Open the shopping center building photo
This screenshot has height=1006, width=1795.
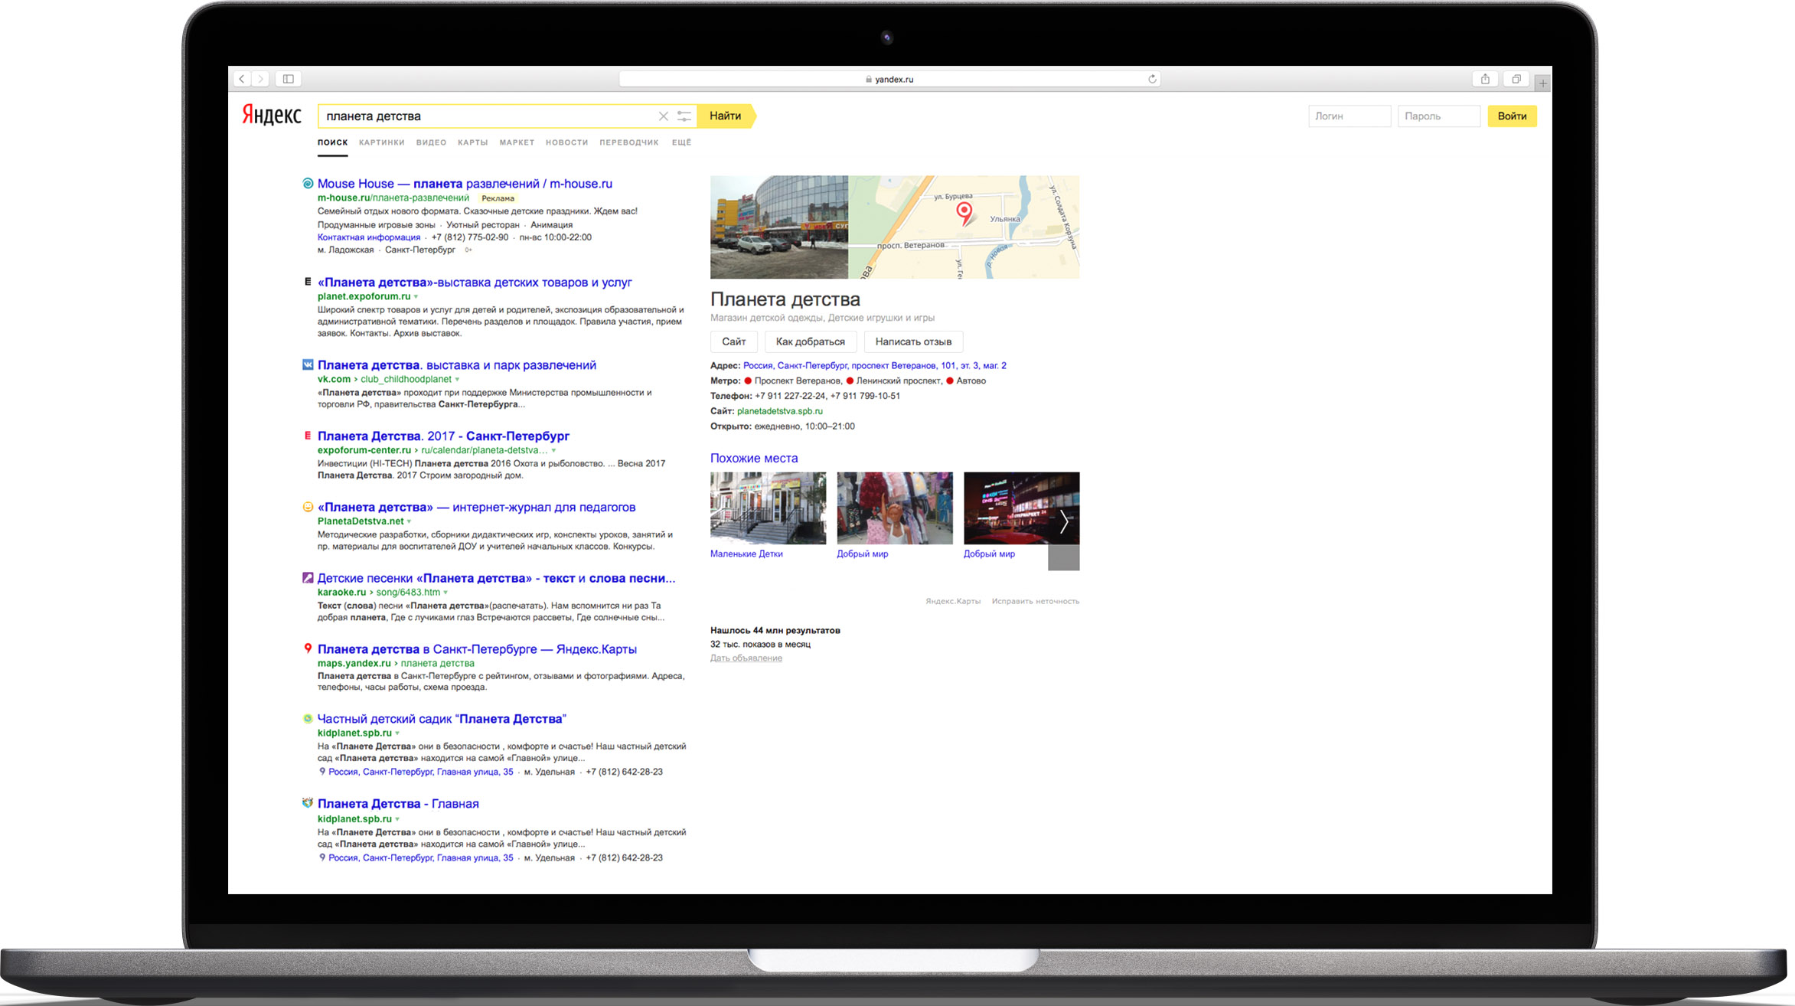(x=779, y=227)
